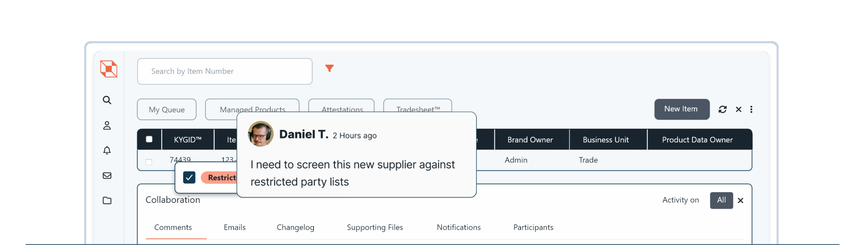Click the 74439 KYGID cell

click(180, 159)
